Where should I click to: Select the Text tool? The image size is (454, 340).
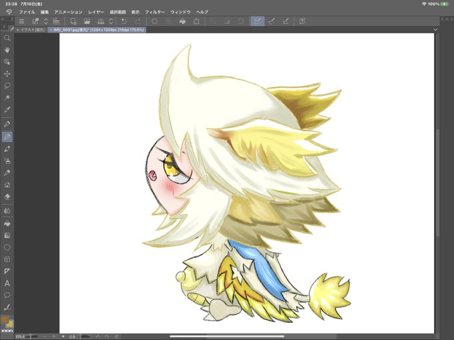click(7, 283)
